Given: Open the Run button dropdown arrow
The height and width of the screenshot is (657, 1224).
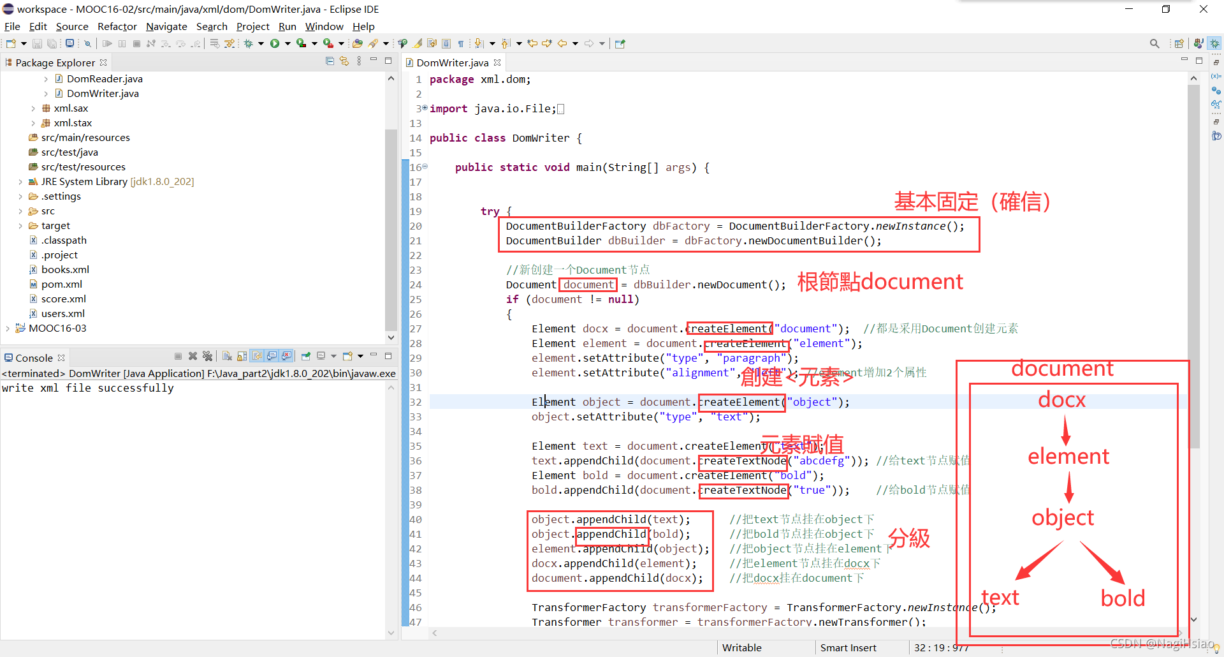Looking at the screenshot, I should pyautogui.click(x=288, y=43).
